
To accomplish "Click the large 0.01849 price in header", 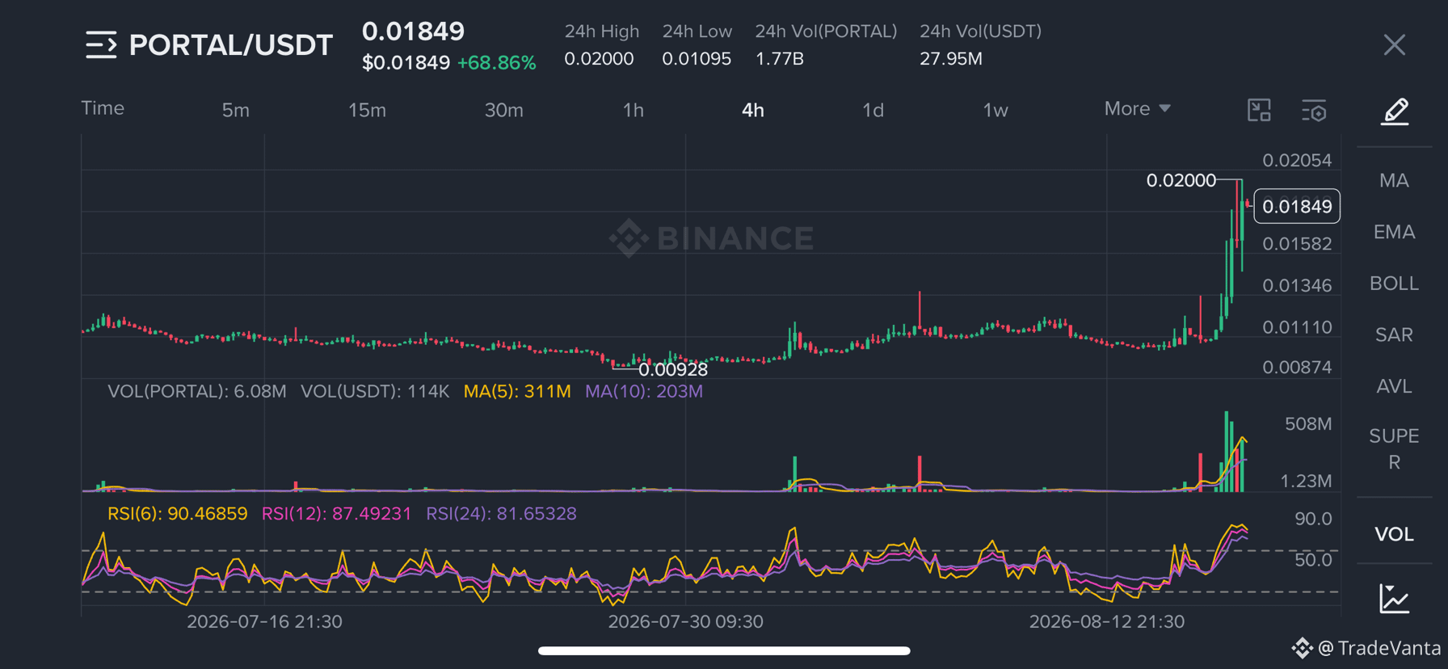I will tap(414, 32).
